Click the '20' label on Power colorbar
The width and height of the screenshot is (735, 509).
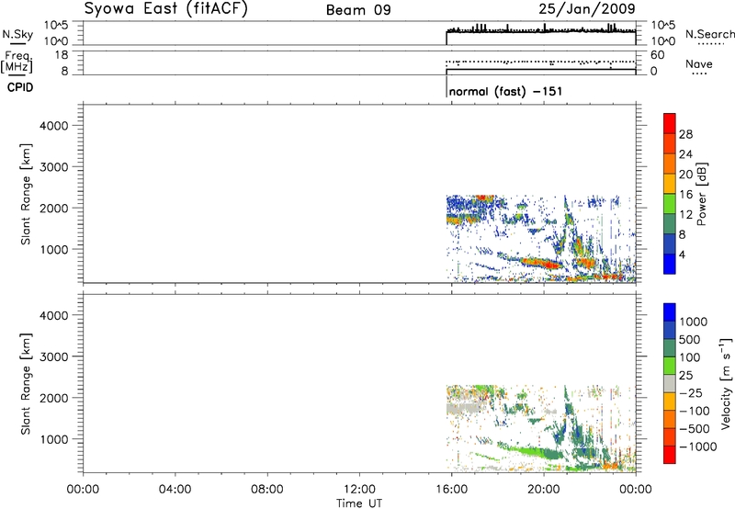(685, 175)
